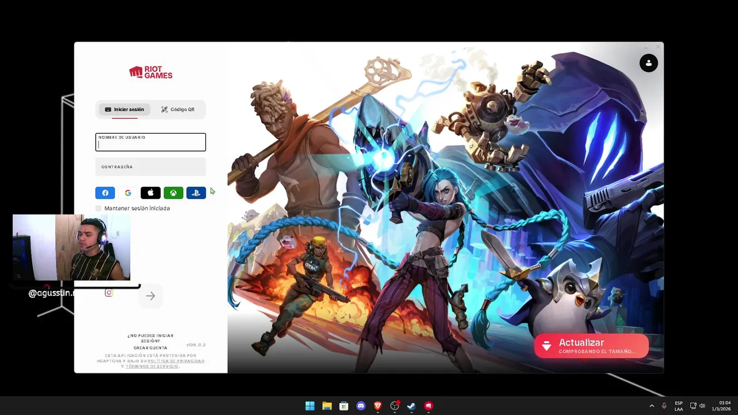
Task: Click the microphone tray icon
Action: coord(664,406)
